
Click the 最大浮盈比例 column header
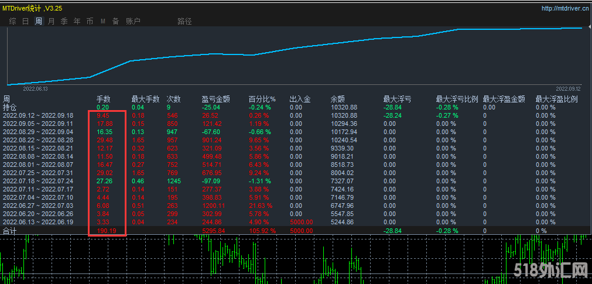point(557,100)
